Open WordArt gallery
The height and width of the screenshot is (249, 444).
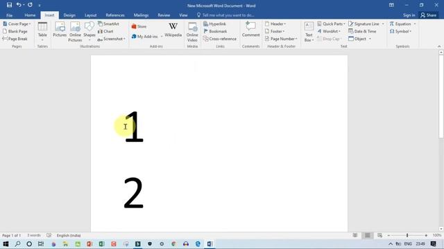(329, 31)
